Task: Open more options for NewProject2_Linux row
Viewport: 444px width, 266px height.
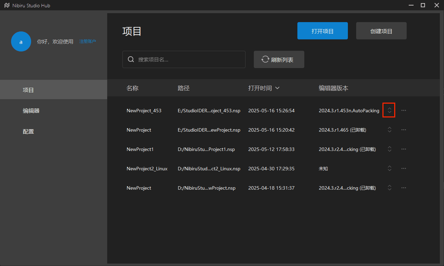Action: (403, 169)
